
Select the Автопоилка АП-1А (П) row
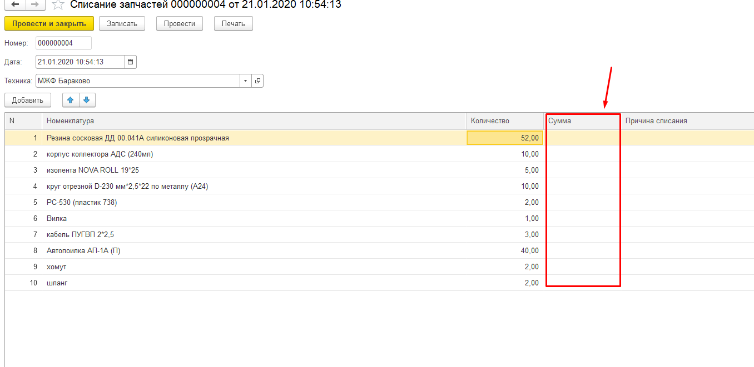[254, 250]
